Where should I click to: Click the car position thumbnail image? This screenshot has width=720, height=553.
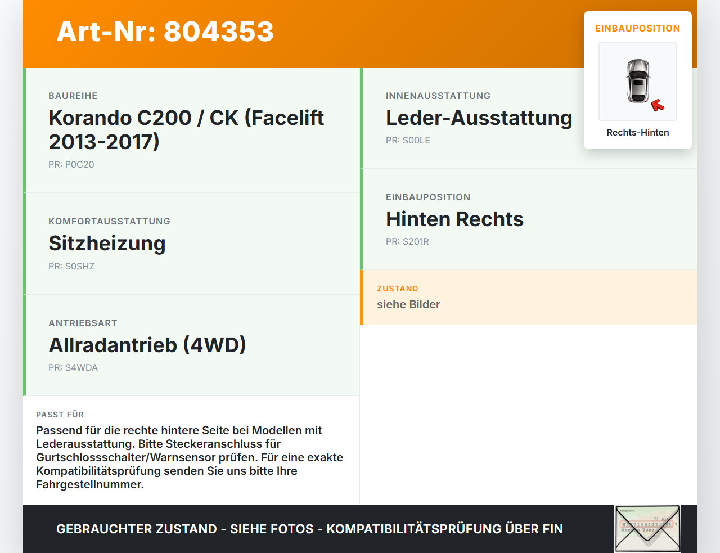(x=638, y=82)
